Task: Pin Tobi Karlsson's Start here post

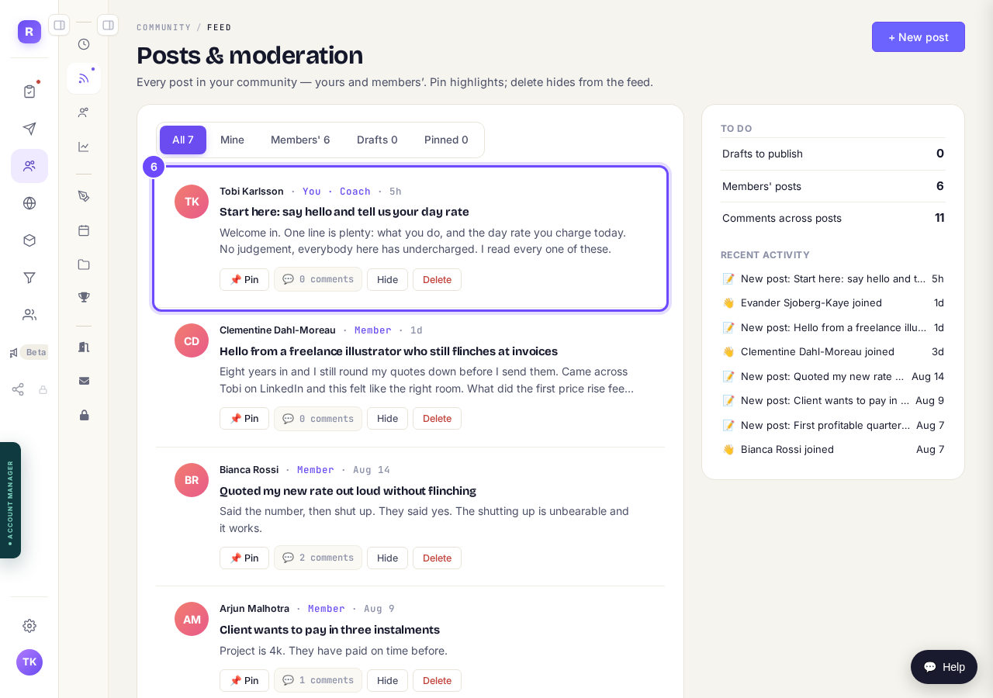Action: [244, 279]
